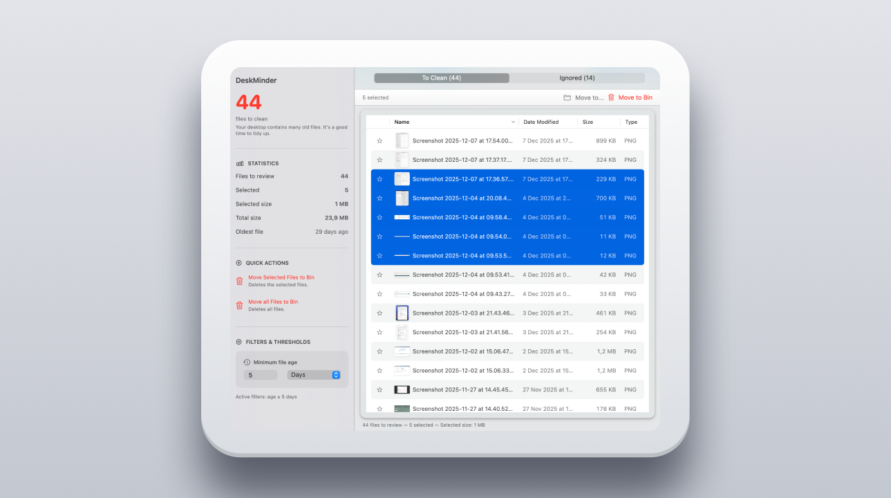Click the sort chevron on the Name column
The image size is (891, 498).
tap(512, 122)
